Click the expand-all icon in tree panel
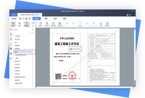This screenshot has height=98, width=145. [x=30, y=33]
